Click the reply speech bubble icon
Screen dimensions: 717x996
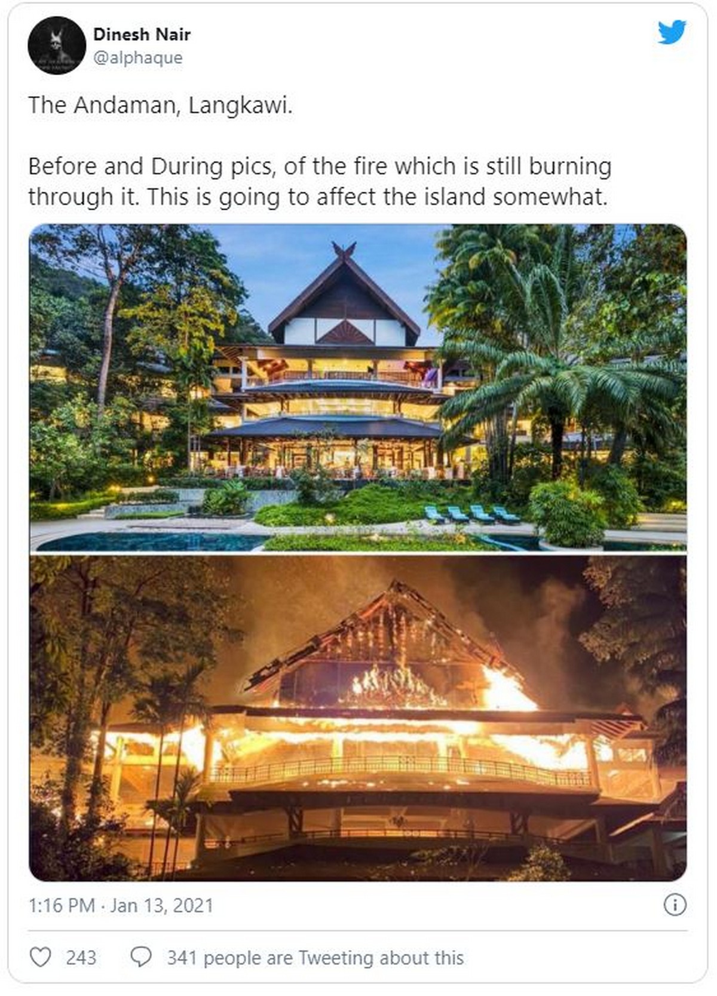[141, 957]
